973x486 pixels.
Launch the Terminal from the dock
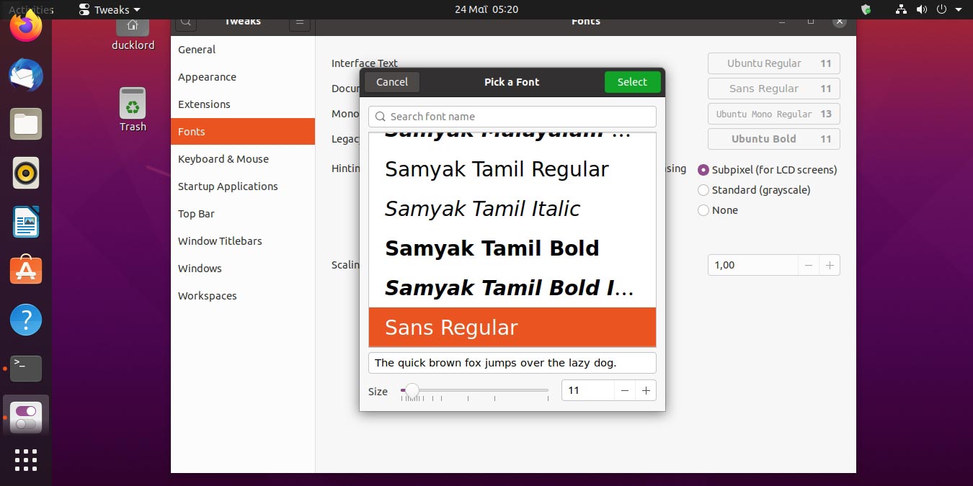26,369
